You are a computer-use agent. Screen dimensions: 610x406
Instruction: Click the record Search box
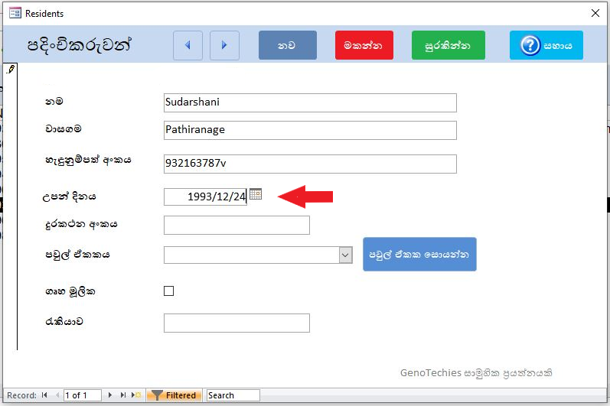(x=233, y=395)
